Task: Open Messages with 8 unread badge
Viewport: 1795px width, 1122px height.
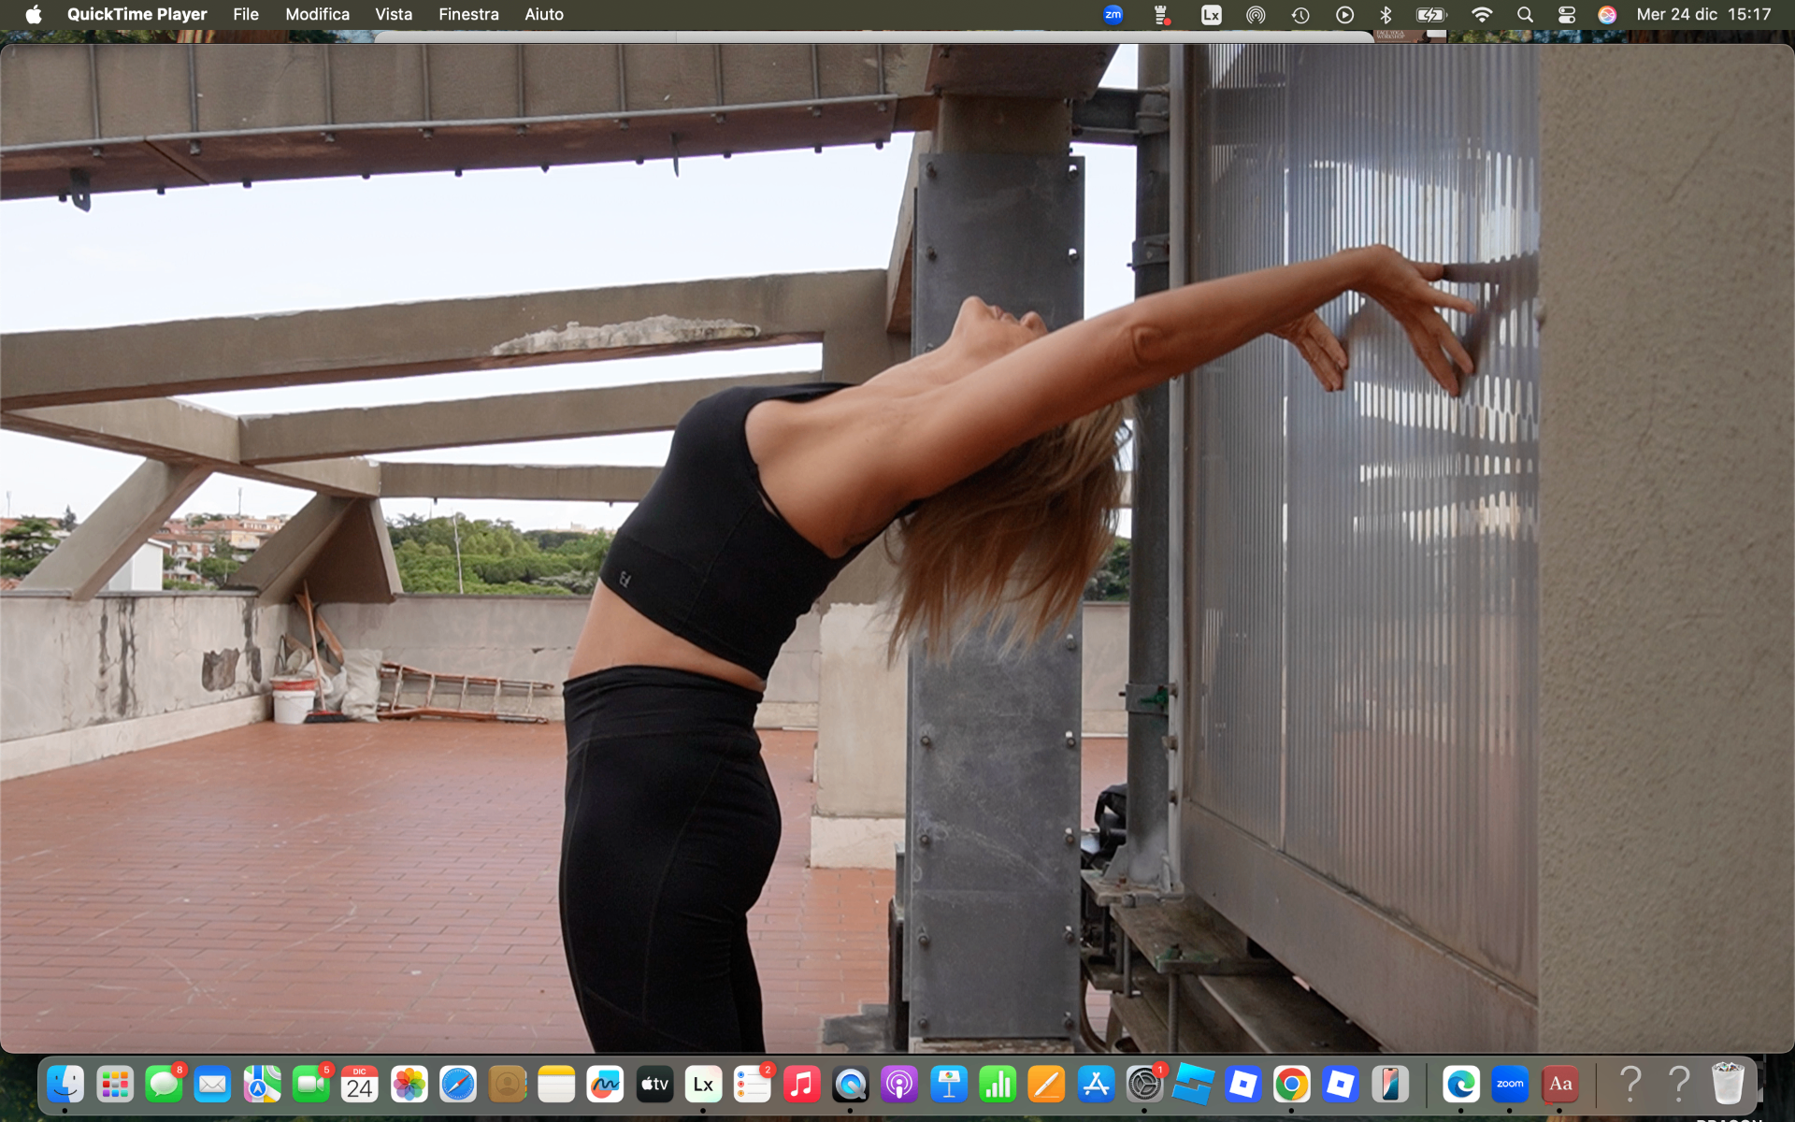Action: pyautogui.click(x=165, y=1084)
